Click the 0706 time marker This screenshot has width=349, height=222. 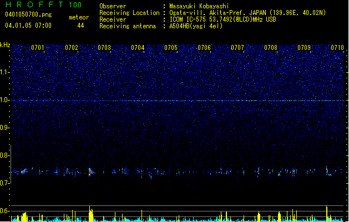click(204, 48)
